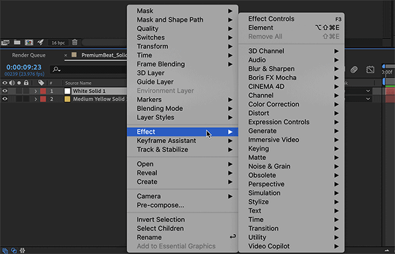
Task: Open the Blending Mode submenu
Action: [183, 108]
